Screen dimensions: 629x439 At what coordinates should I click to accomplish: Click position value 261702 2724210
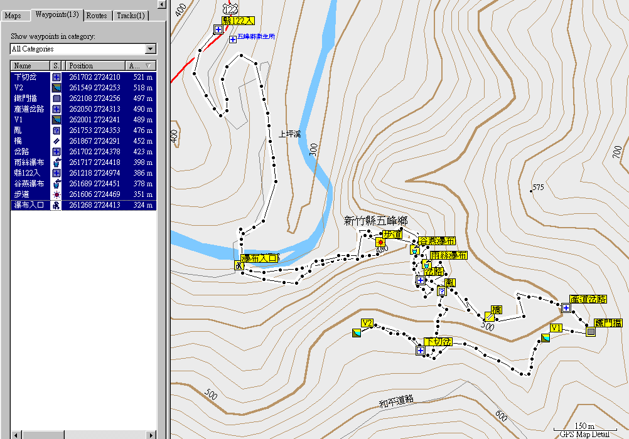point(95,77)
